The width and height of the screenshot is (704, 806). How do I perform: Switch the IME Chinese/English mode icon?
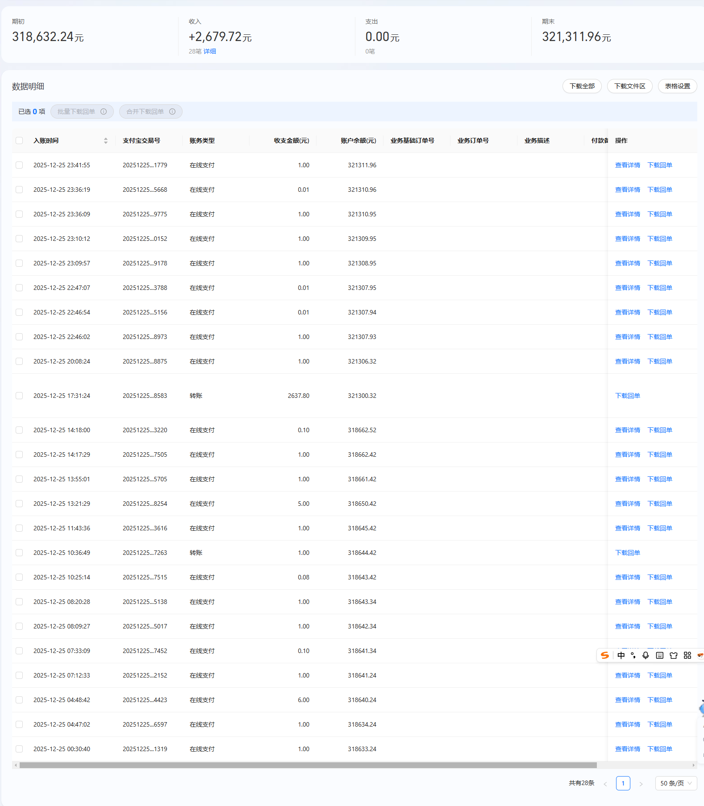click(x=621, y=655)
